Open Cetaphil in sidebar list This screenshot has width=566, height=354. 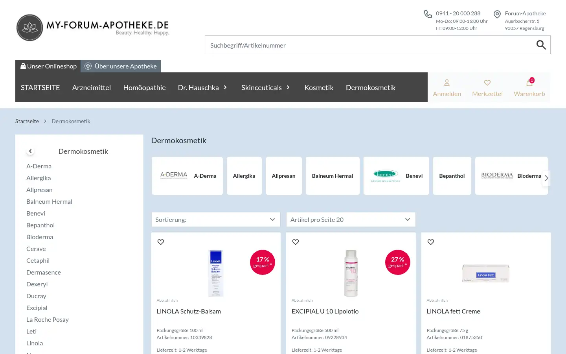tap(38, 260)
